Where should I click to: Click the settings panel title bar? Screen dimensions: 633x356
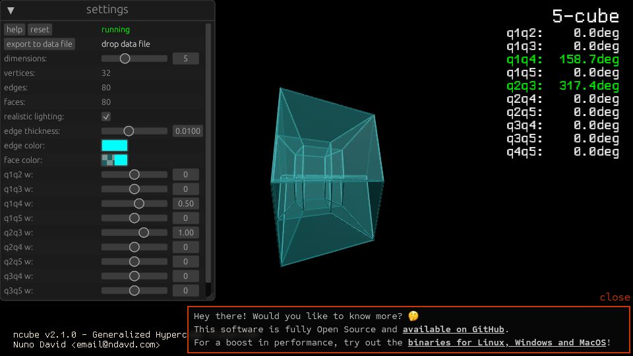pyautogui.click(x=107, y=10)
